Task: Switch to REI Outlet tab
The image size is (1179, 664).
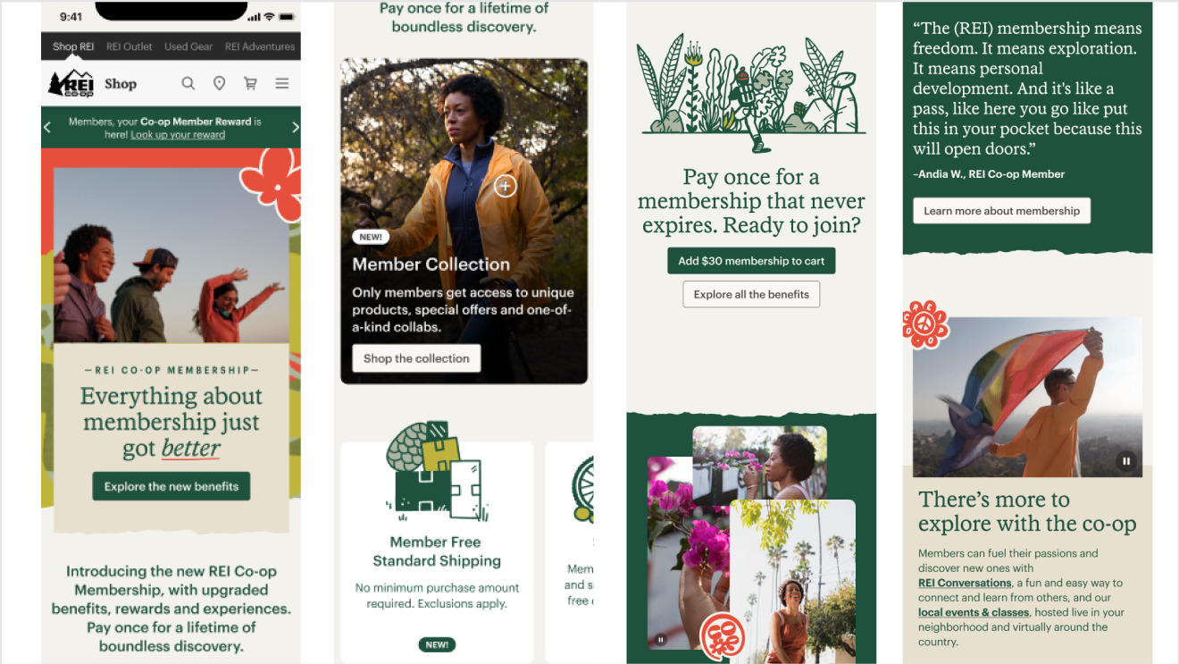Action: [130, 46]
